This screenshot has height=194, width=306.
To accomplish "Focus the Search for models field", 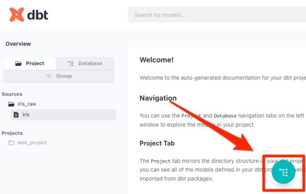I will coord(215,15).
